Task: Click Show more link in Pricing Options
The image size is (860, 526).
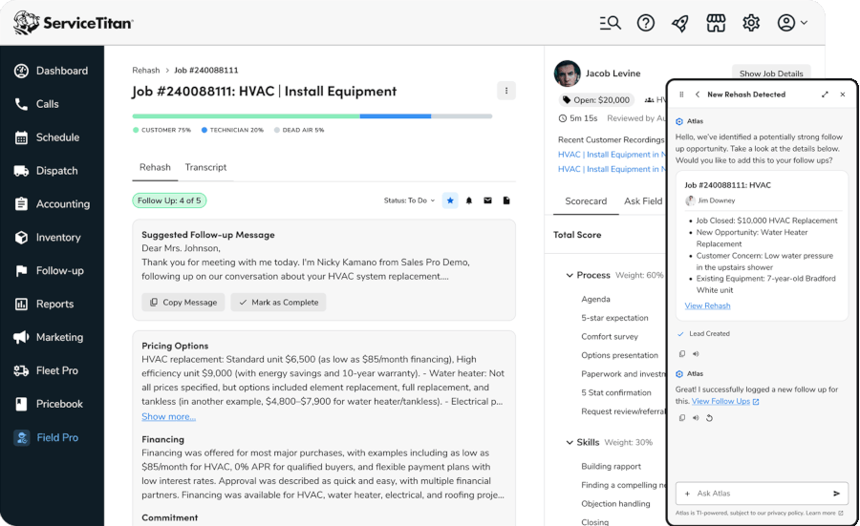Action: [x=168, y=417]
